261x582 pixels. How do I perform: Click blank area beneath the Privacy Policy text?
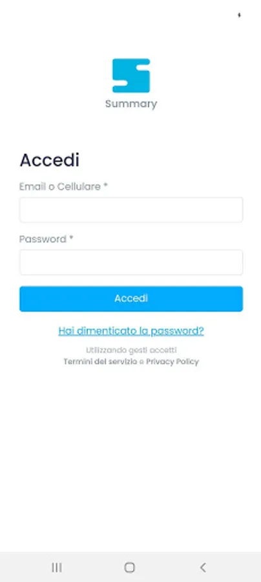click(131, 446)
